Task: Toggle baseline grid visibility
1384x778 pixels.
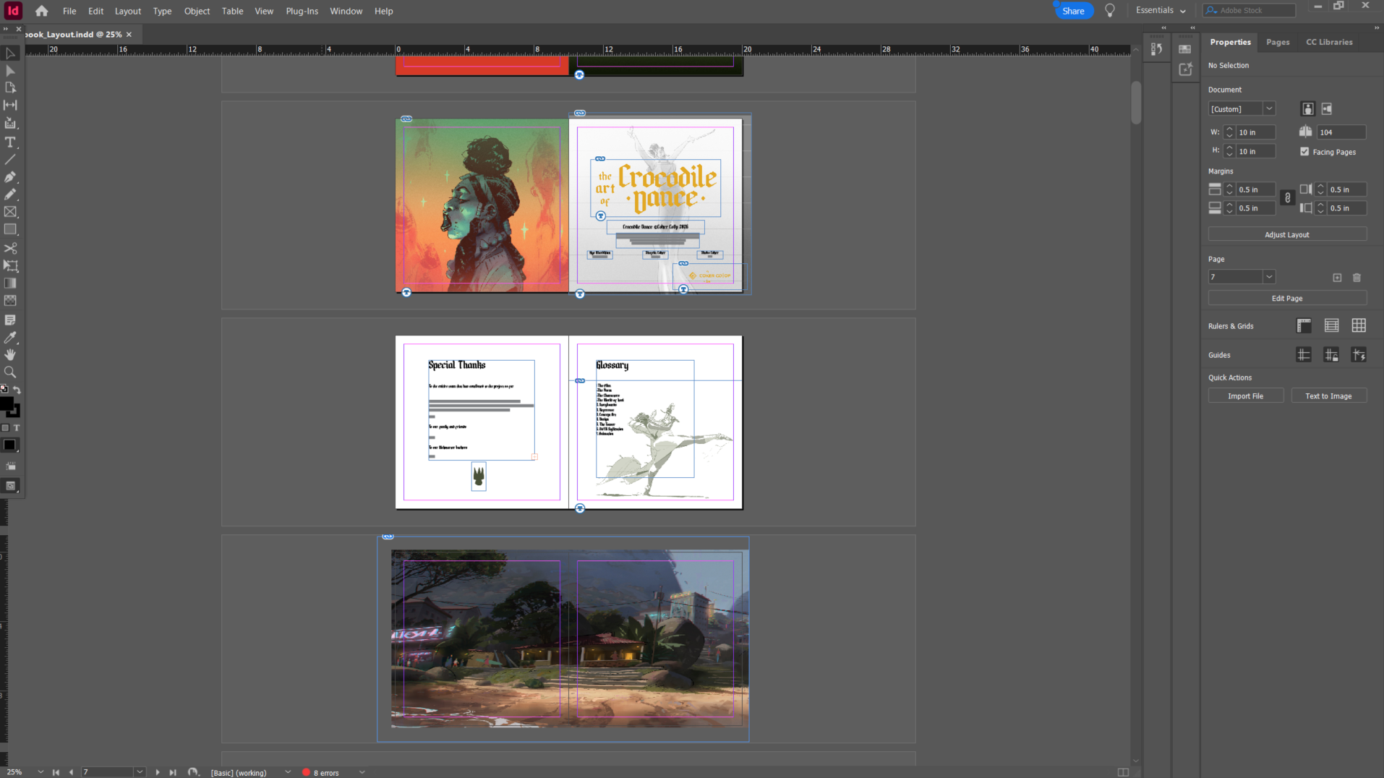Action: click(1331, 326)
